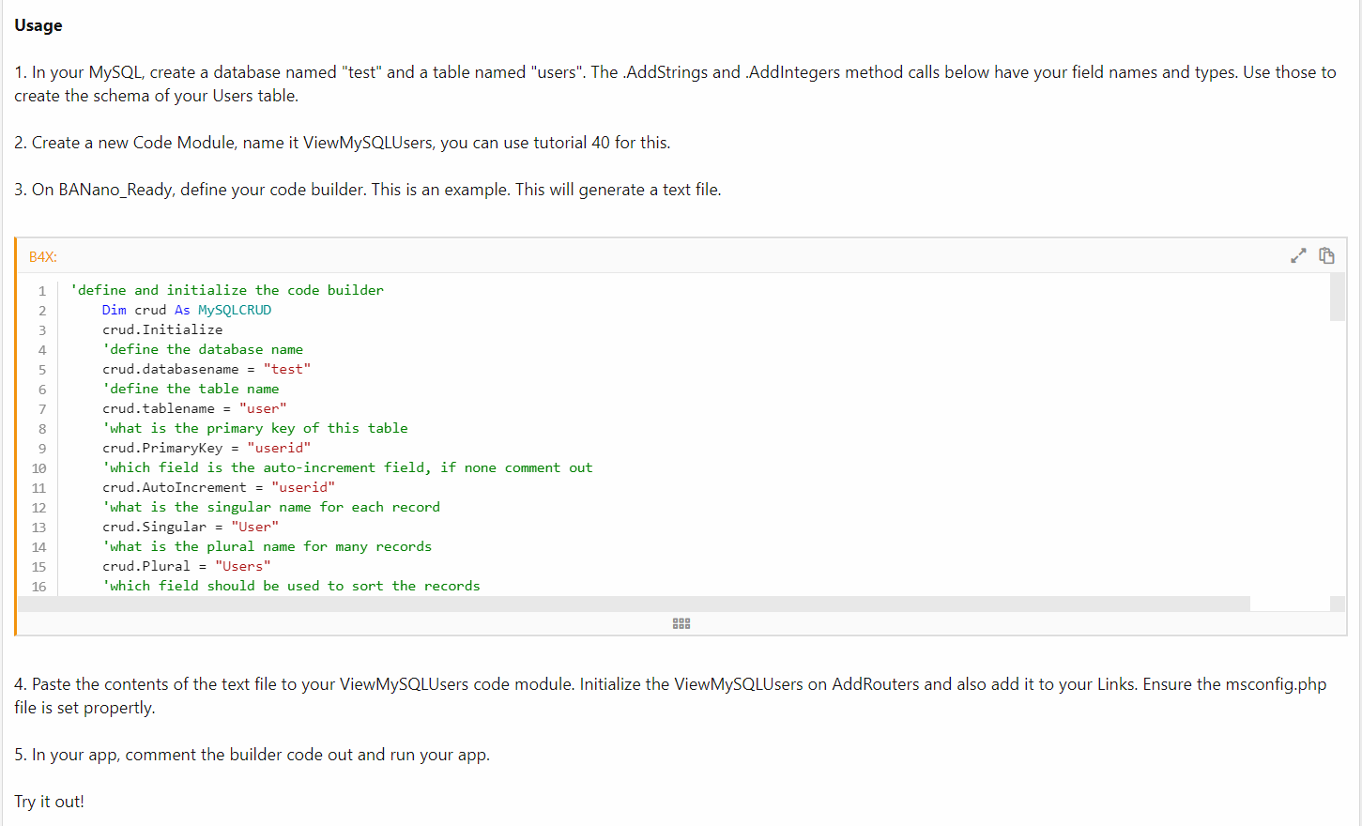Click the resize grip below the code
The width and height of the screenshot is (1362, 826).
pyautogui.click(x=681, y=623)
